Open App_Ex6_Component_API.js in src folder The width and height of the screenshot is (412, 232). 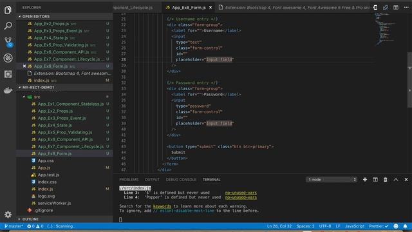[x=65, y=139]
